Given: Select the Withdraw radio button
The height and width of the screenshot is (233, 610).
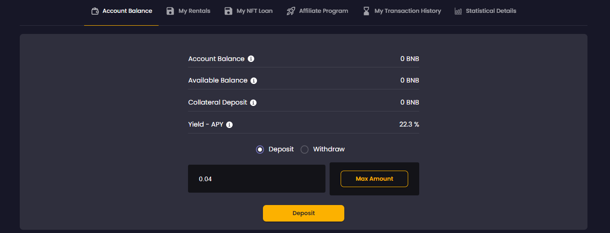Looking at the screenshot, I should click(x=304, y=150).
